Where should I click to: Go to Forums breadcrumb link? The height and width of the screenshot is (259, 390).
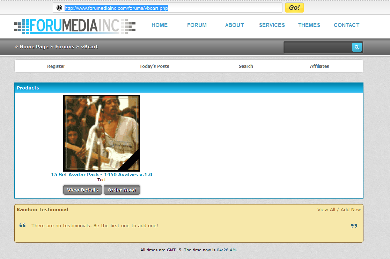(x=65, y=46)
